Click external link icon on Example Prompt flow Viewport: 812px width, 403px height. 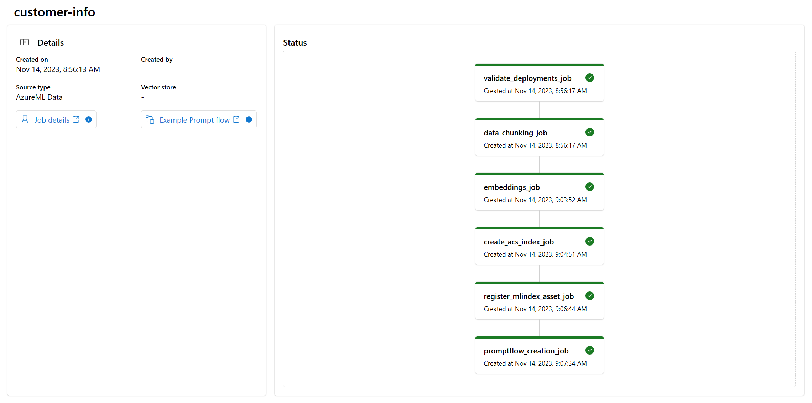236,120
